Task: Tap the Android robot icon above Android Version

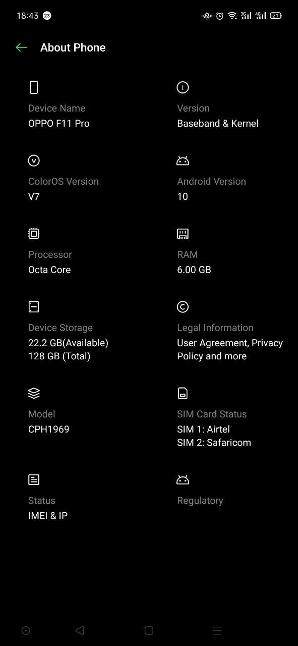Action: click(x=183, y=160)
